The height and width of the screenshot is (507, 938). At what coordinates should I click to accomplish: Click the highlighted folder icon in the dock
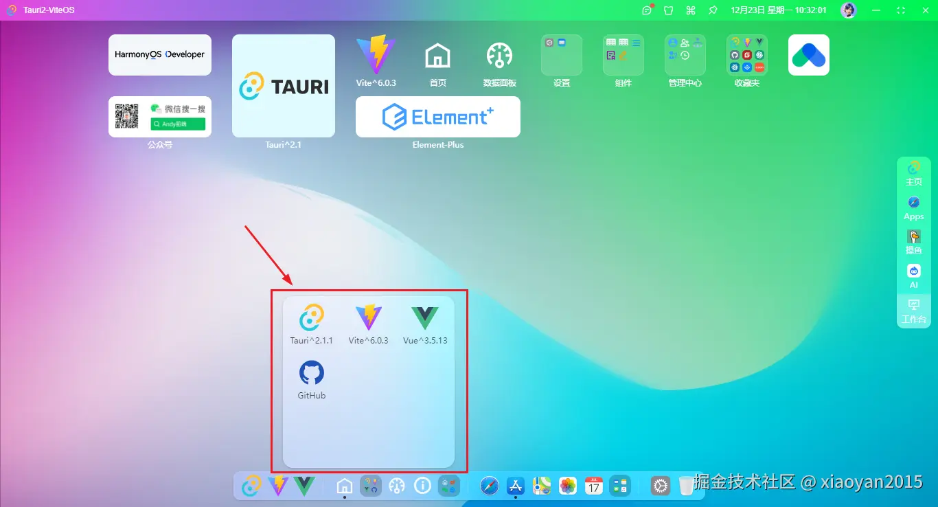[371, 486]
